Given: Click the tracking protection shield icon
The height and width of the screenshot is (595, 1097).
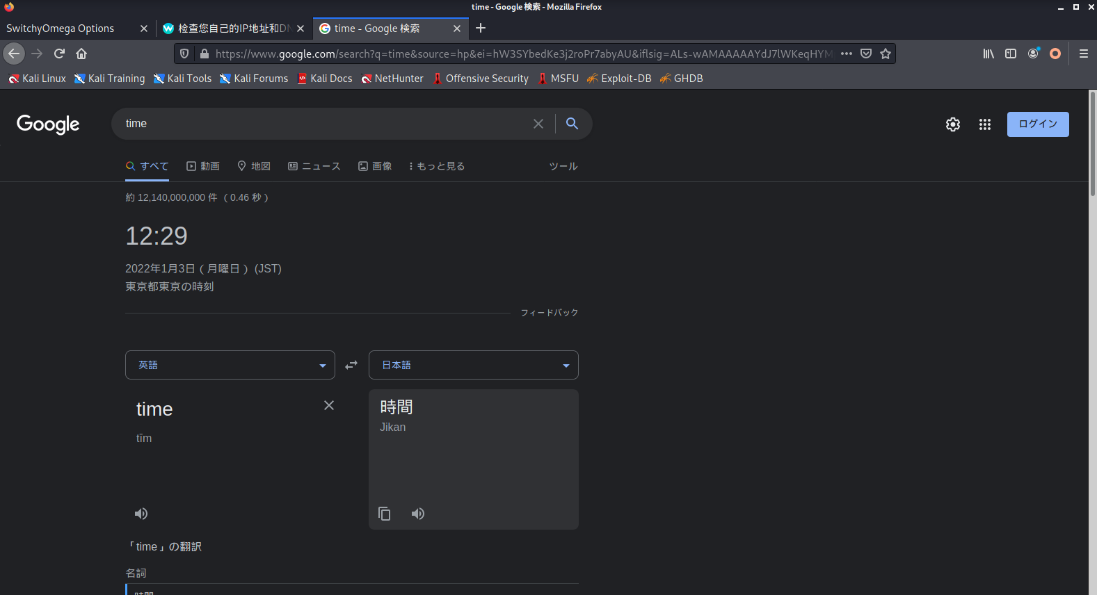Looking at the screenshot, I should [184, 54].
